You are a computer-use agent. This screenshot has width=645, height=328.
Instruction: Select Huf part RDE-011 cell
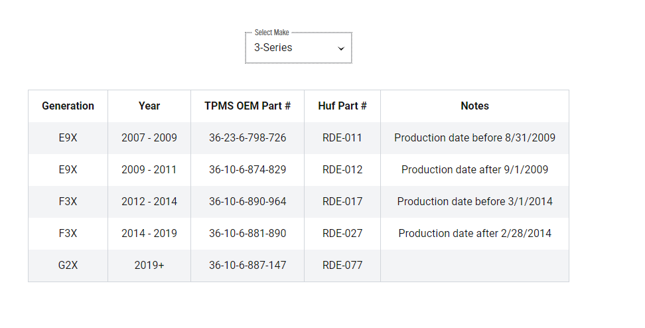point(342,138)
